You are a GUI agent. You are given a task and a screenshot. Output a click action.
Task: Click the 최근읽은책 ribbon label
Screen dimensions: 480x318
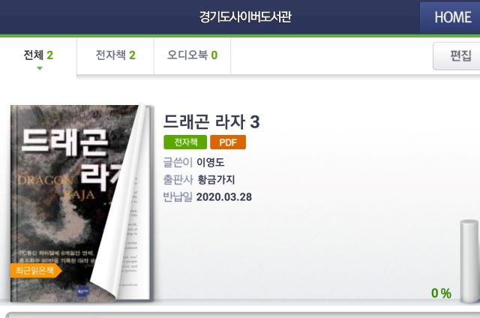click(36, 271)
